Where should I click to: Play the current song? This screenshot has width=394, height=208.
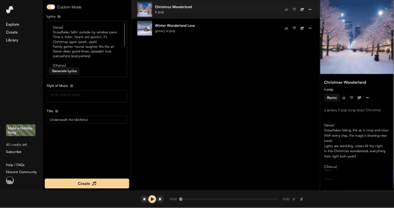click(152, 199)
